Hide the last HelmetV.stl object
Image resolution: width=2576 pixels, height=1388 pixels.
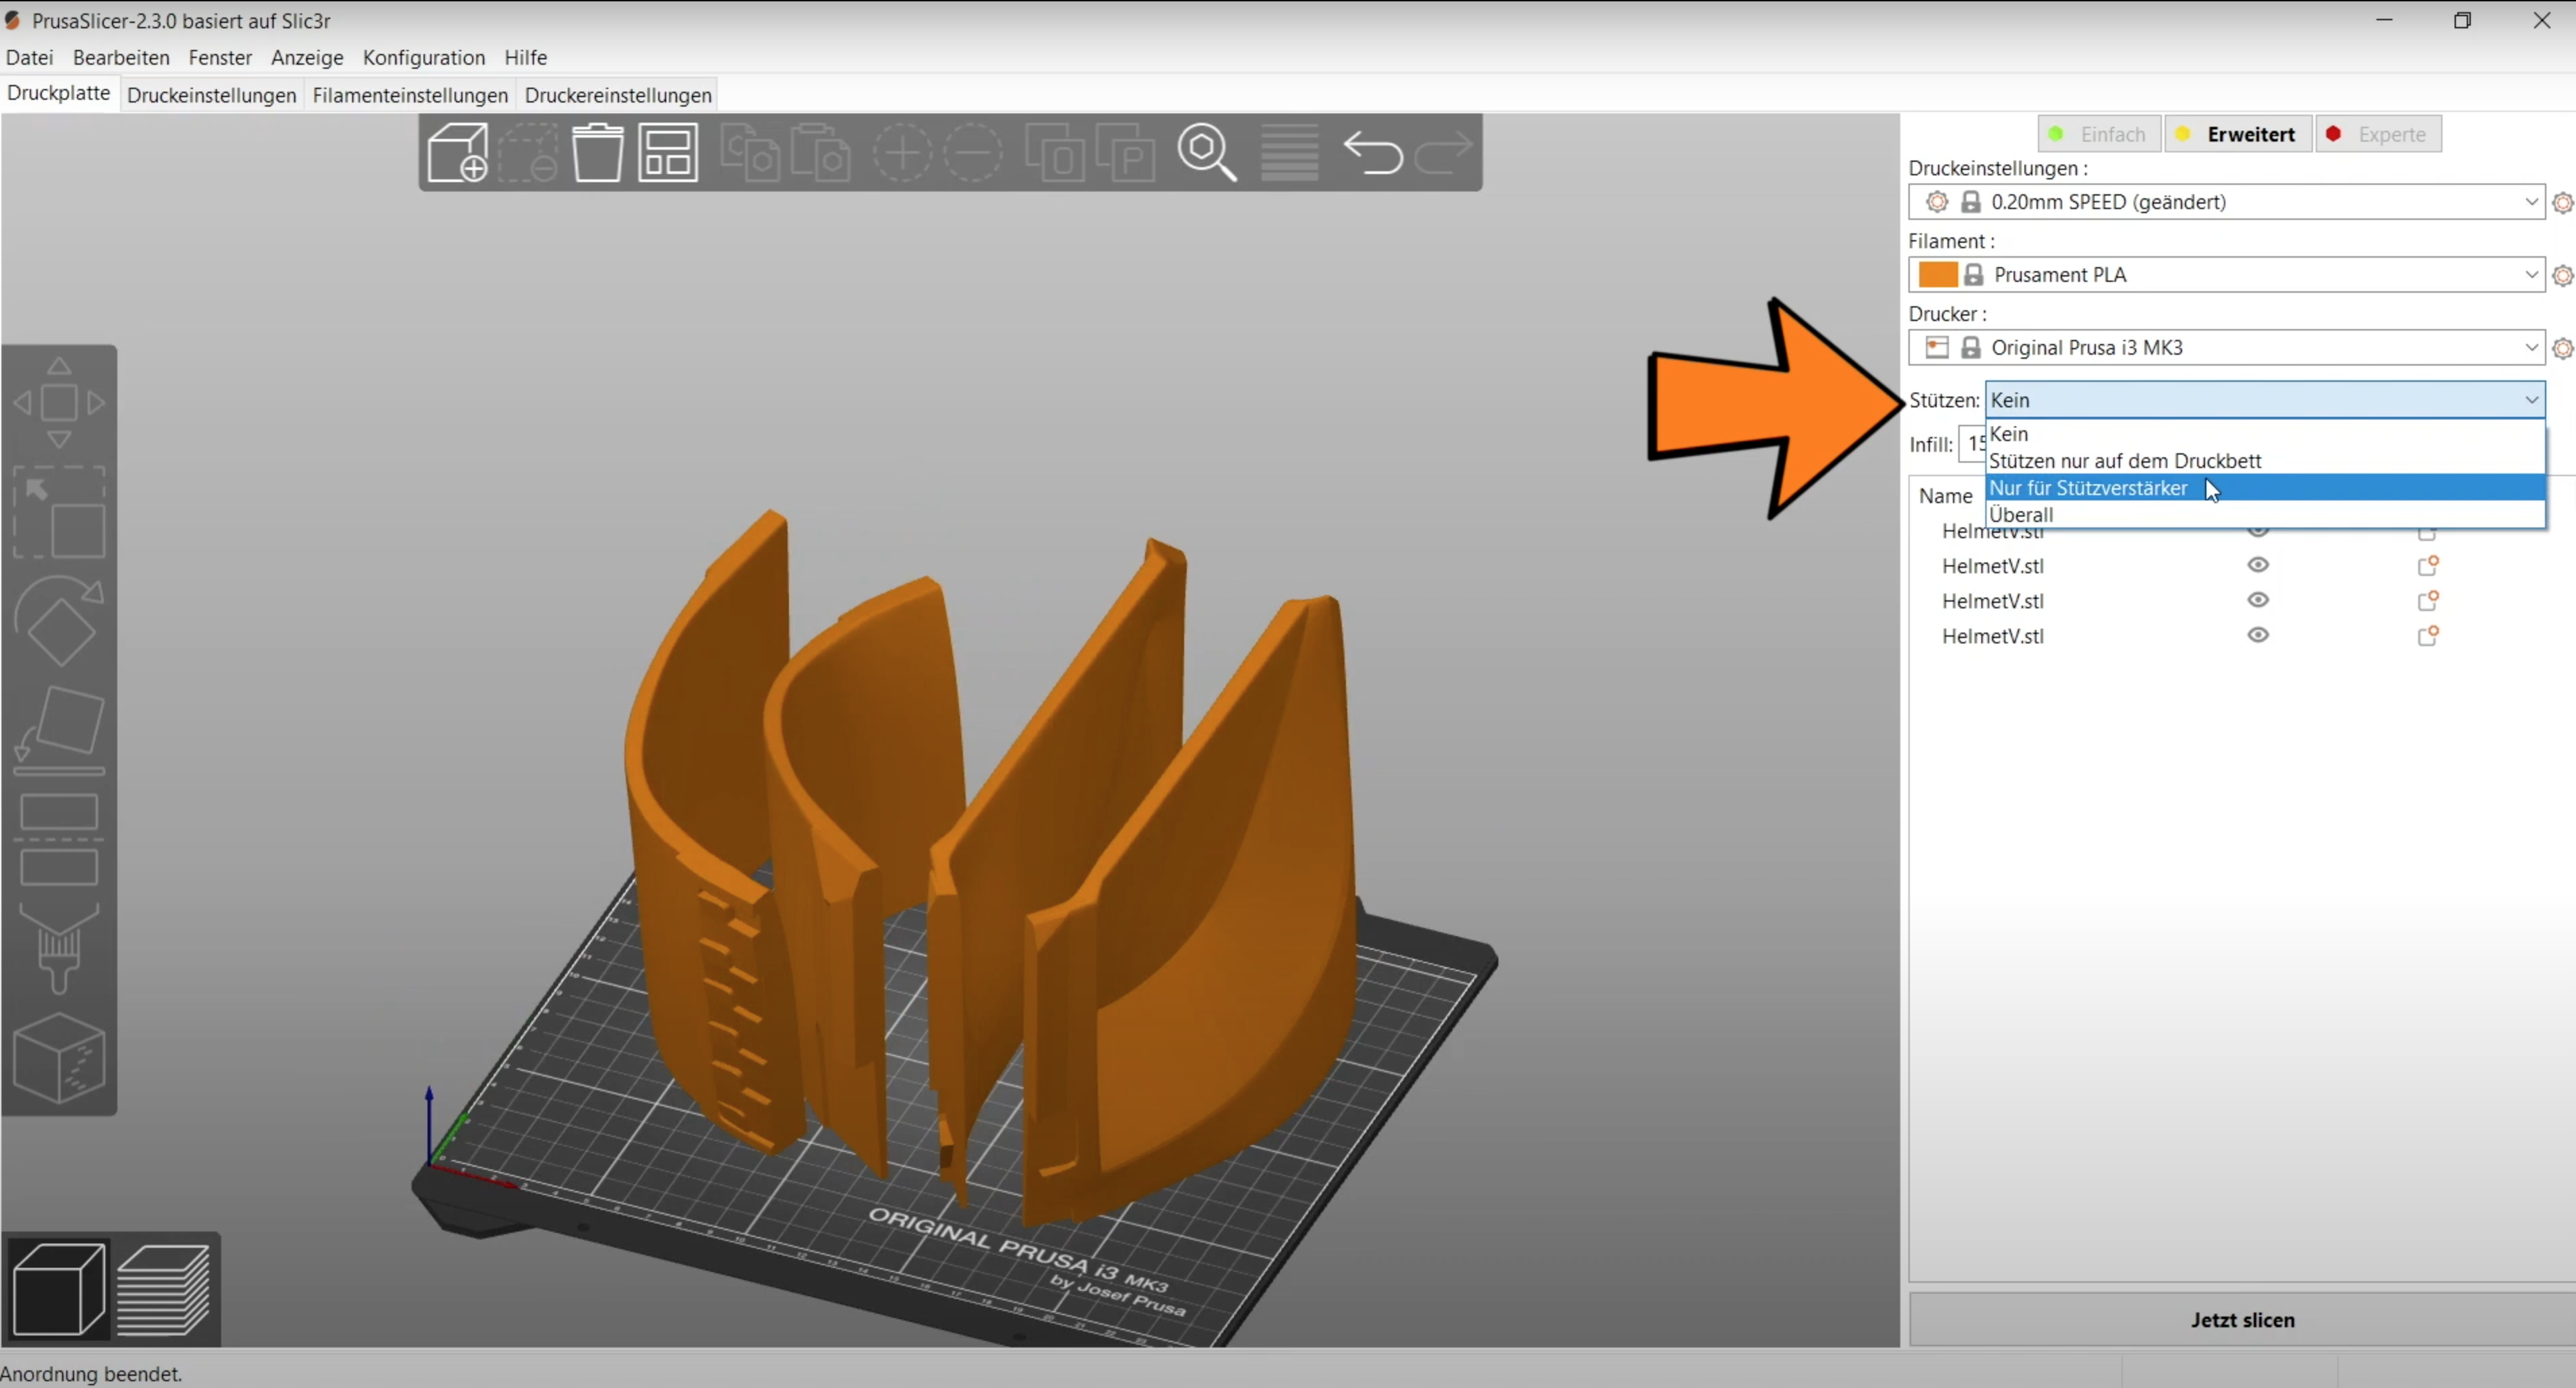(2258, 635)
